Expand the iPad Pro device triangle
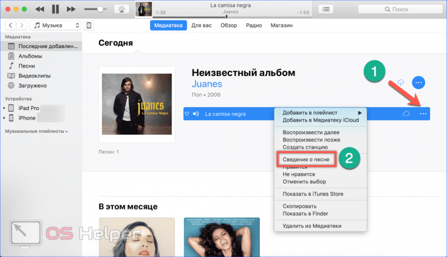The width and height of the screenshot is (447, 257). pos(4,108)
